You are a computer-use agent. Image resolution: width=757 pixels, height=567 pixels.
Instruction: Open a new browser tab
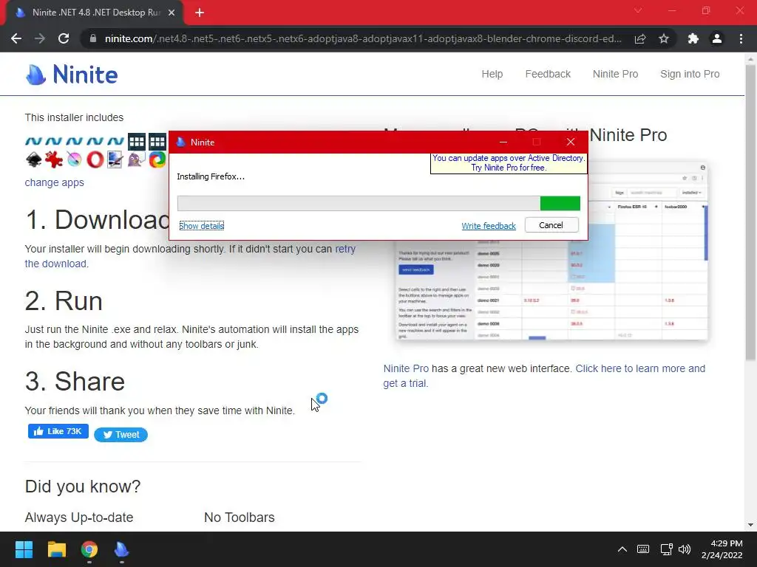click(x=200, y=13)
